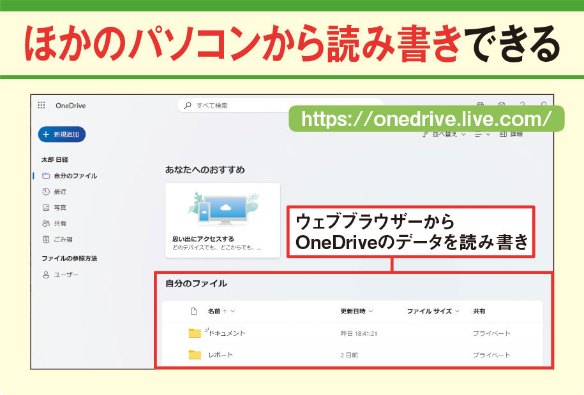Viewport: 584px width, 395px height.
Task: Click the Help icon at top right
Action: tap(523, 103)
